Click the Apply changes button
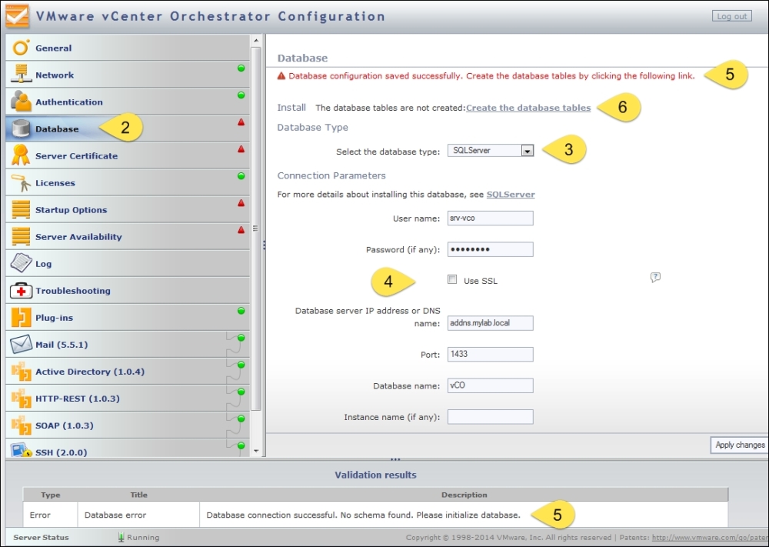The height and width of the screenshot is (547, 769). pos(739,445)
